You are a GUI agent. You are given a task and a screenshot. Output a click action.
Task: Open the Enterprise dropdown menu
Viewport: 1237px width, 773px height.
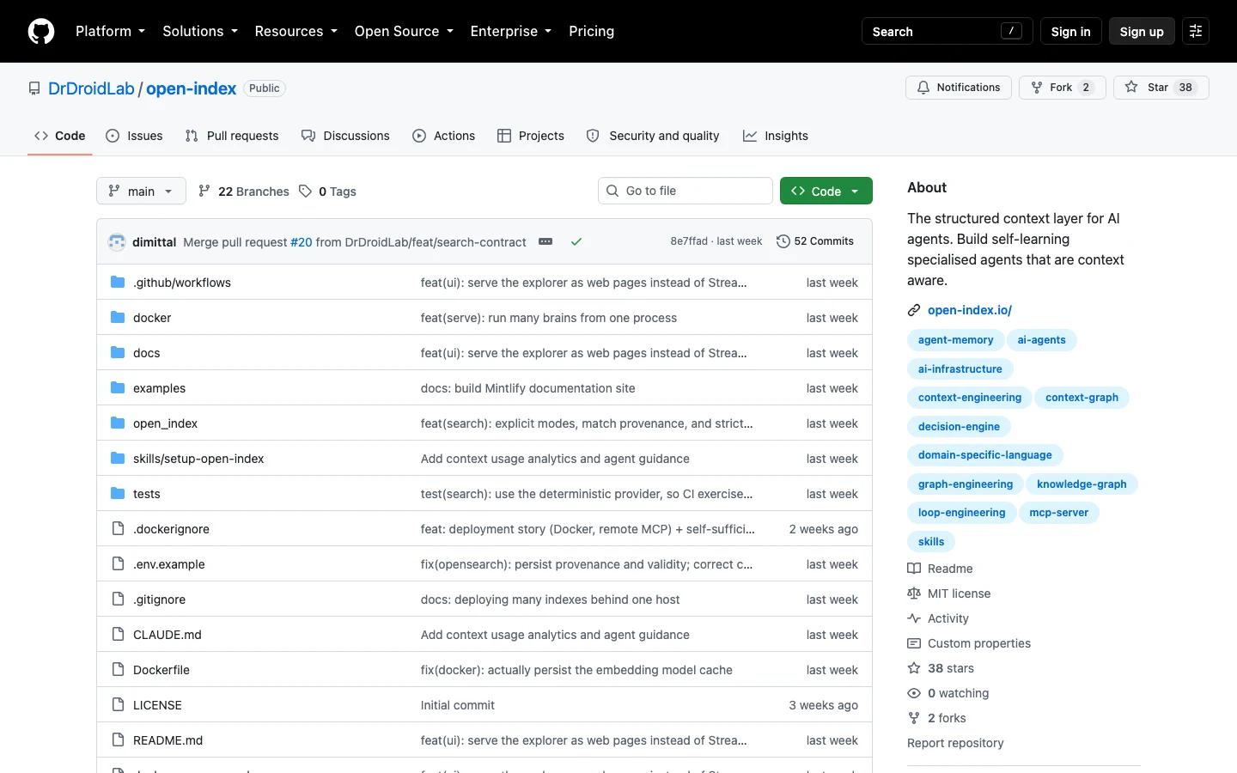pyautogui.click(x=511, y=31)
